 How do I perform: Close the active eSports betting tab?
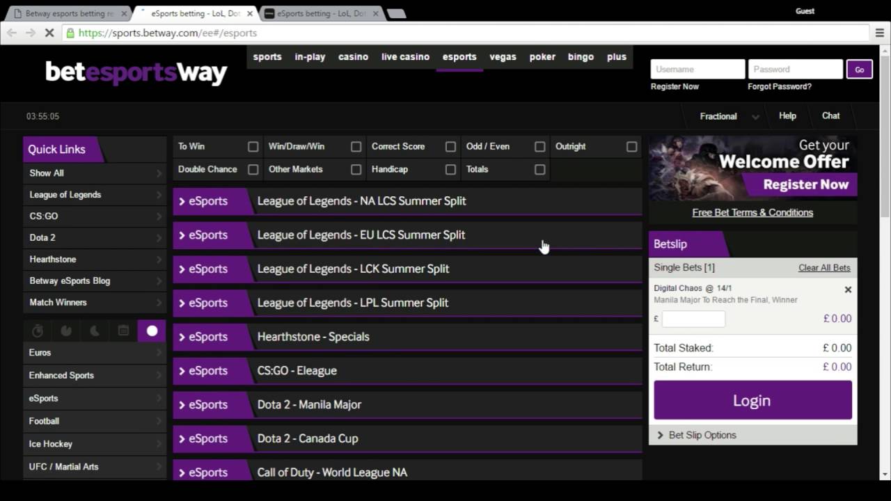pos(250,13)
